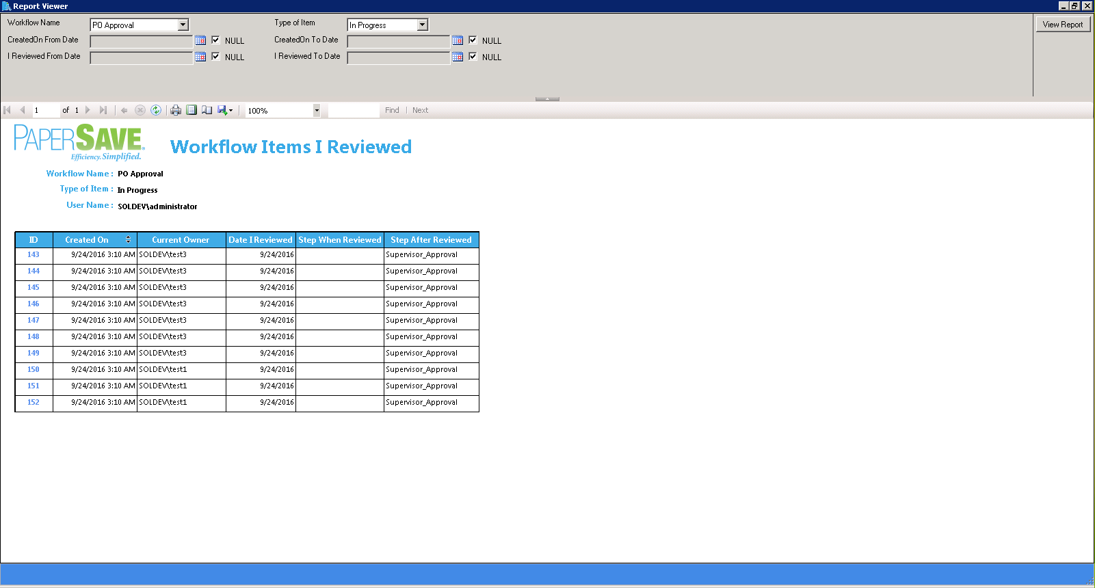Image resolution: width=1095 pixels, height=588 pixels.
Task: Click the Print report icon
Action: coord(176,110)
